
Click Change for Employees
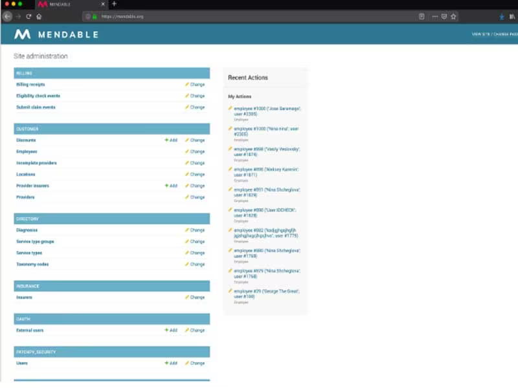click(196, 151)
